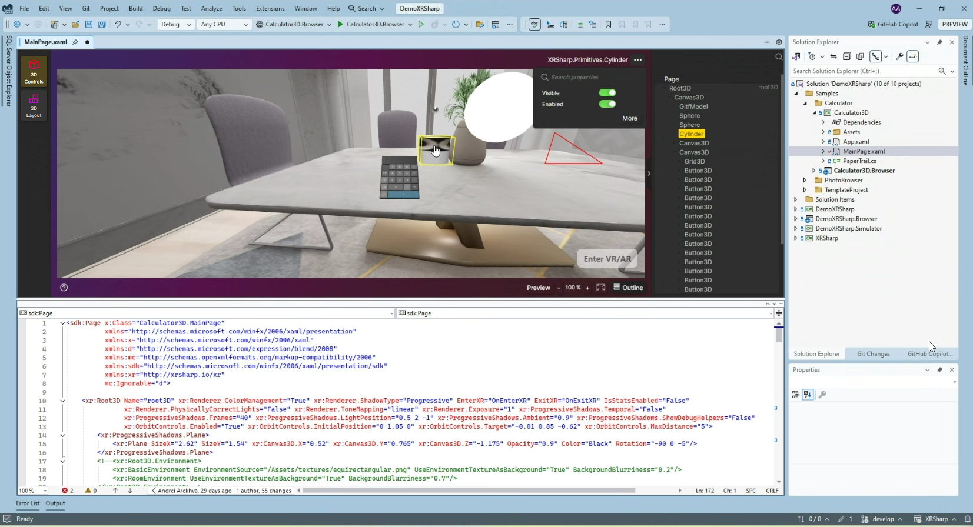973x527 pixels.
Task: Click the fullscreen preview icon
Action: (600, 288)
